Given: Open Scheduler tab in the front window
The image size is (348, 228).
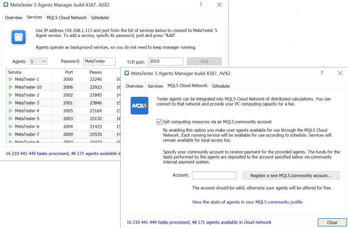Looking at the screenshot, I should coord(221,86).
